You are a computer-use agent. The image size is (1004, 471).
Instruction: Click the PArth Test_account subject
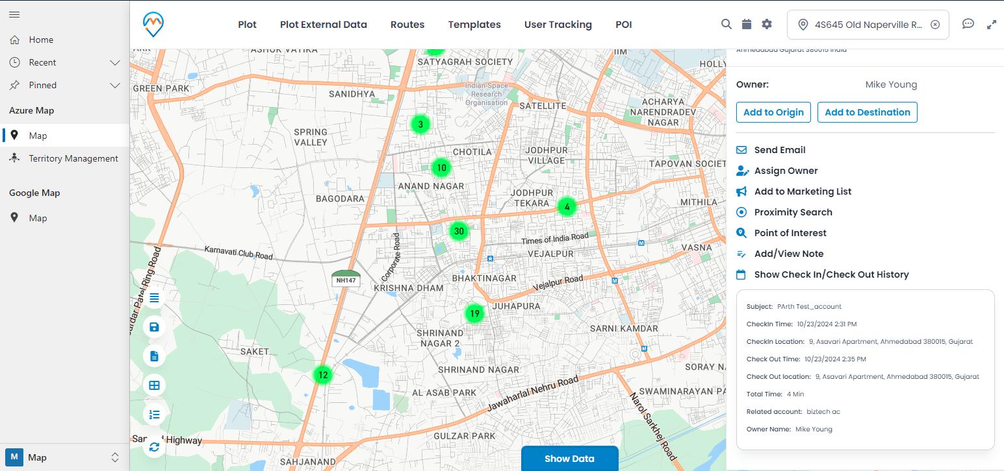click(809, 306)
